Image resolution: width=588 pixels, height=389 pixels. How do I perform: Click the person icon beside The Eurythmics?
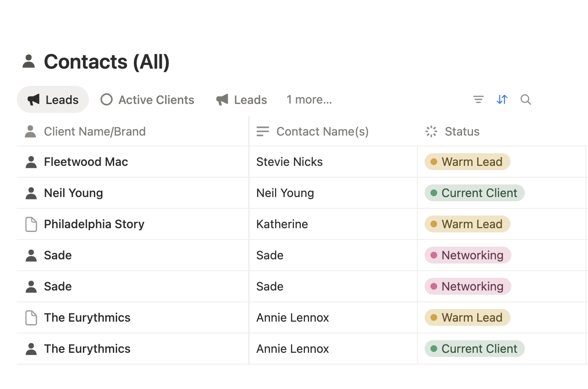coord(31,349)
